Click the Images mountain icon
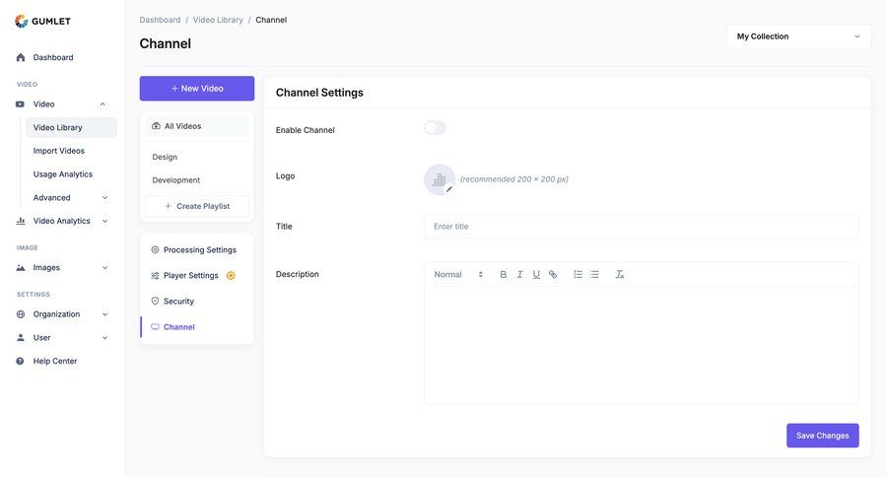This screenshot has width=887, height=477. pos(21,268)
